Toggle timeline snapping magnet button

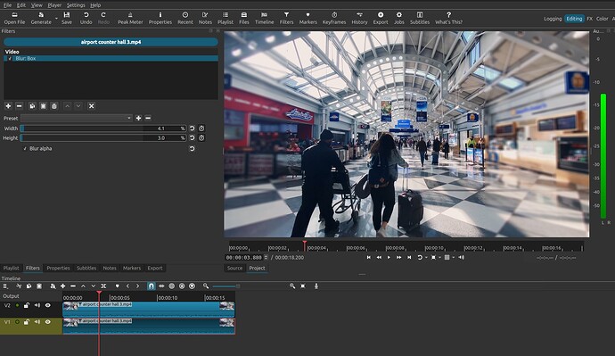pos(151,286)
